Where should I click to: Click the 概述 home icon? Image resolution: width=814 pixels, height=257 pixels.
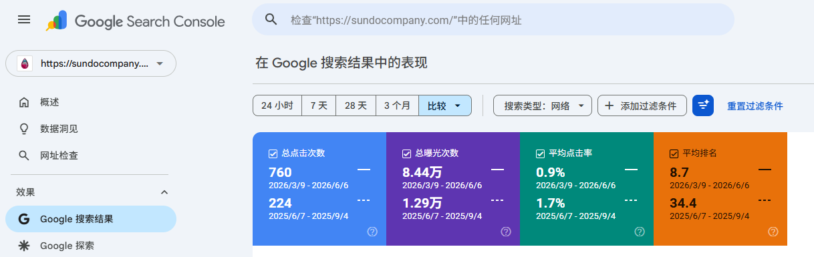(24, 102)
